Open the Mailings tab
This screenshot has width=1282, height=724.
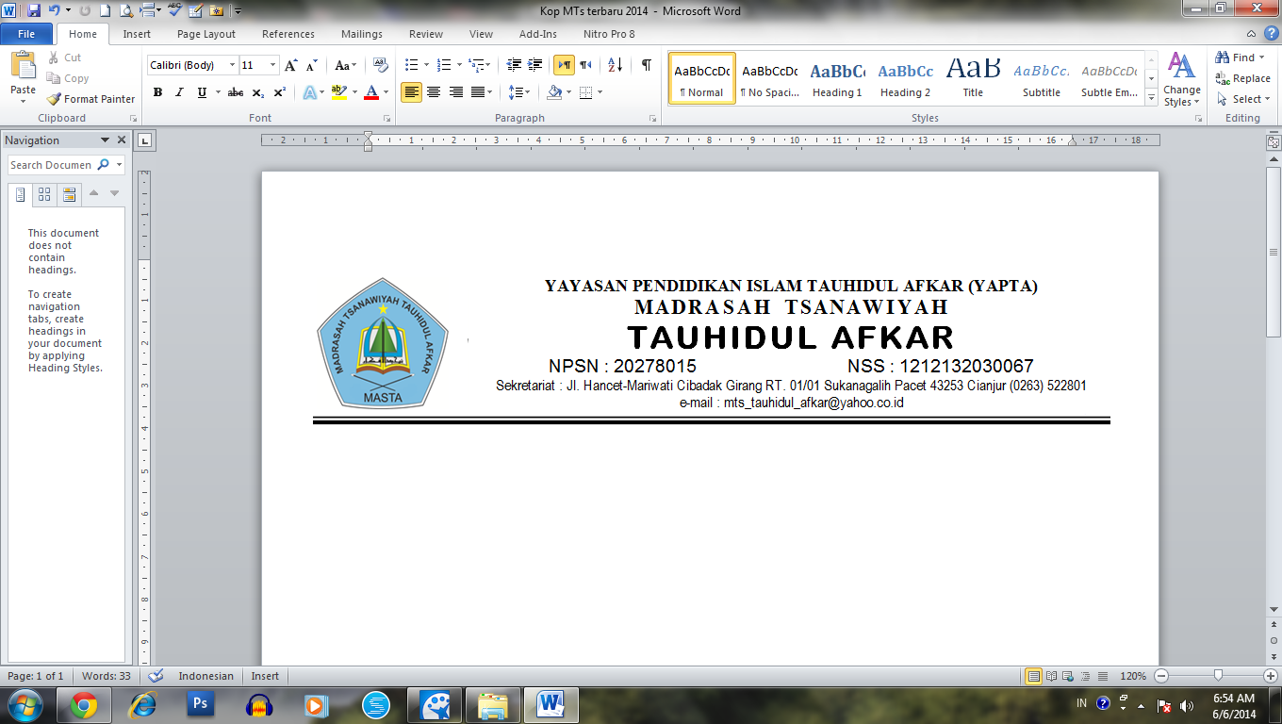362,34
